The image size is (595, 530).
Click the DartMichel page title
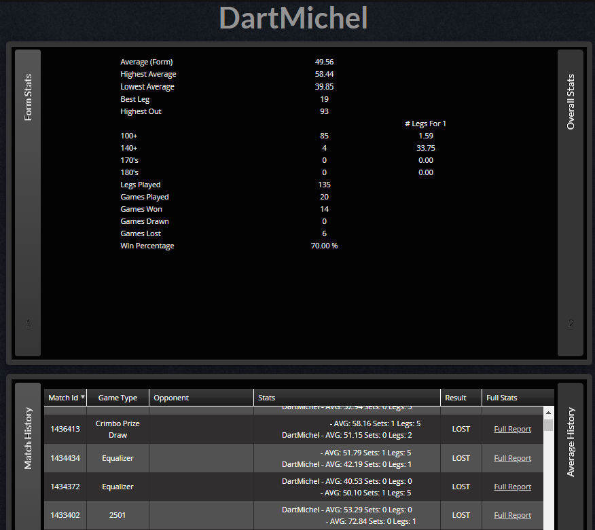tap(293, 19)
